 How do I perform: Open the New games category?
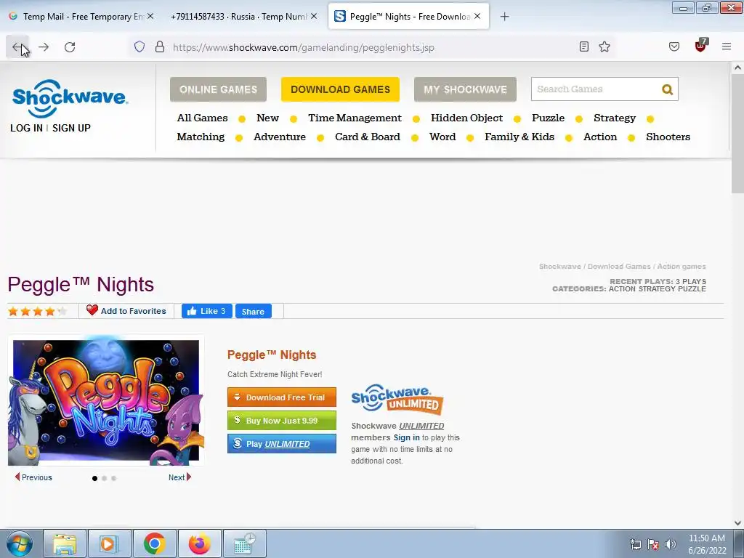[267, 118]
